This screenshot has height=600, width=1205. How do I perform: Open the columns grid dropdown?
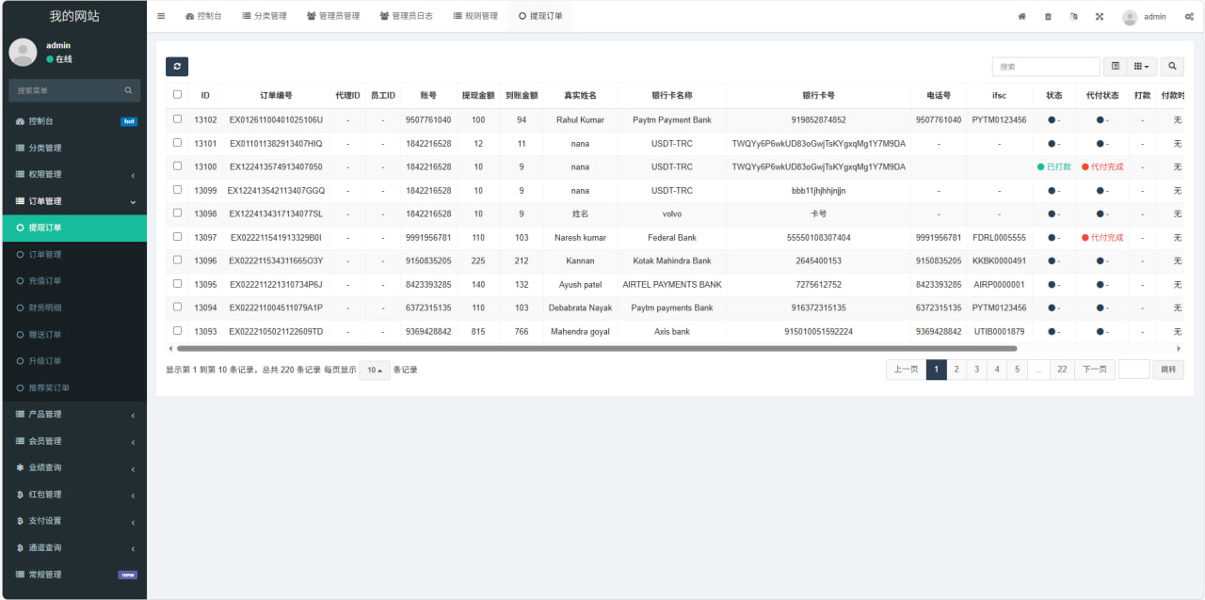coord(1141,67)
